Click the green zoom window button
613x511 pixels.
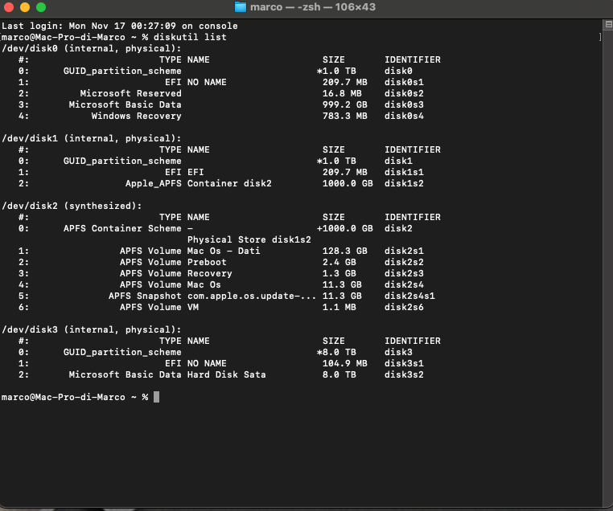[41, 7]
